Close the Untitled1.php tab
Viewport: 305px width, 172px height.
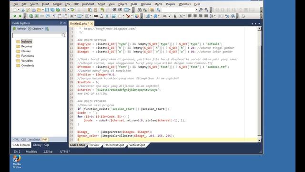[x=91, y=23]
